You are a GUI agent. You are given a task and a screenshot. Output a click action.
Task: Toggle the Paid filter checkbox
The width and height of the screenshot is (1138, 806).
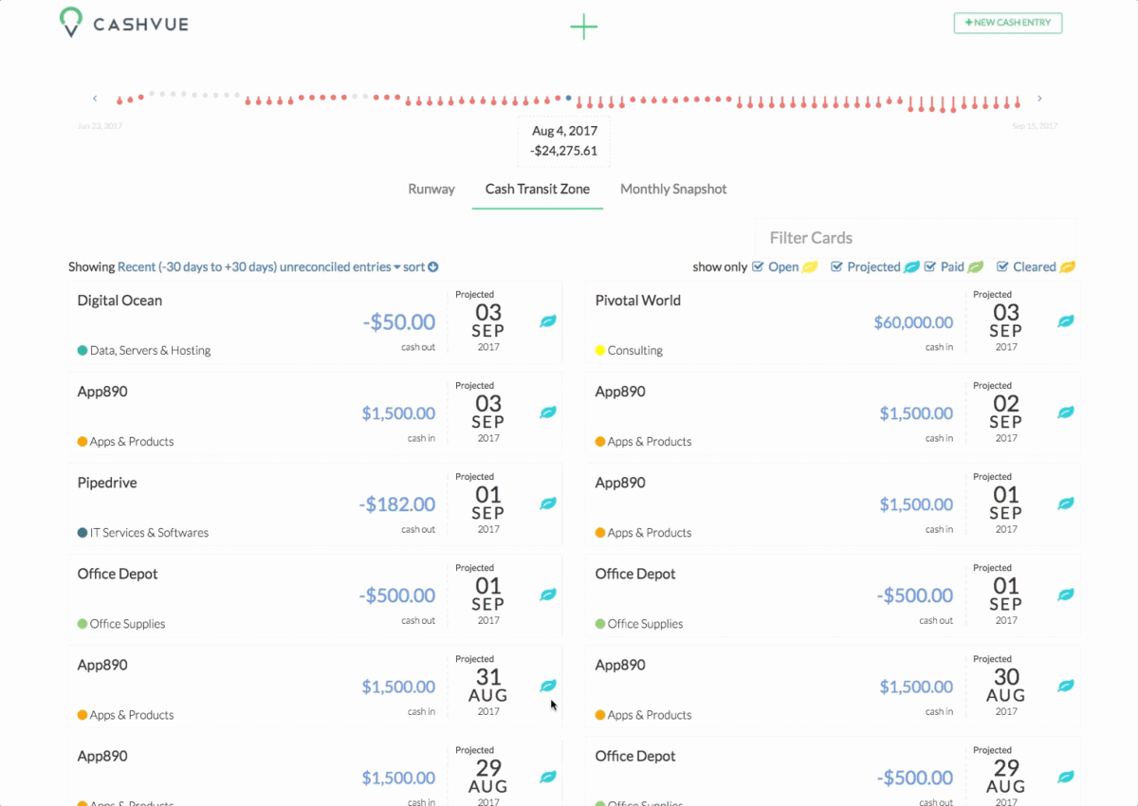coord(930,267)
